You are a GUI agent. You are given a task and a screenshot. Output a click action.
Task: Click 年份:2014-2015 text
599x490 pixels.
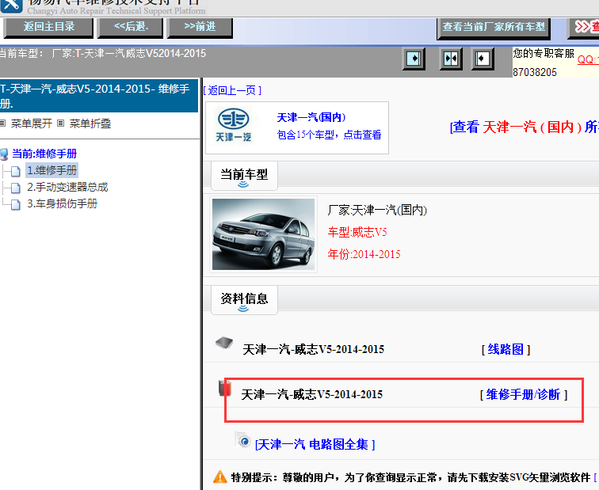click(364, 254)
